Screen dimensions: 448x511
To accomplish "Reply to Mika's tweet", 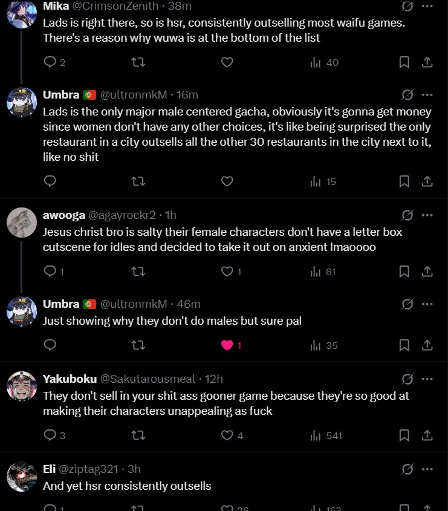I will [50, 62].
